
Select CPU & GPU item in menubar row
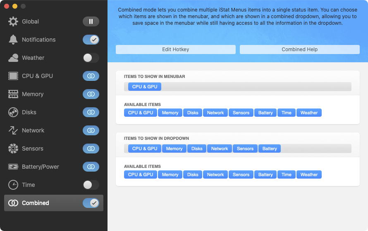coord(145,87)
